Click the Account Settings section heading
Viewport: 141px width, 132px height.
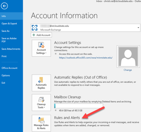pyautogui.click(x=68, y=43)
